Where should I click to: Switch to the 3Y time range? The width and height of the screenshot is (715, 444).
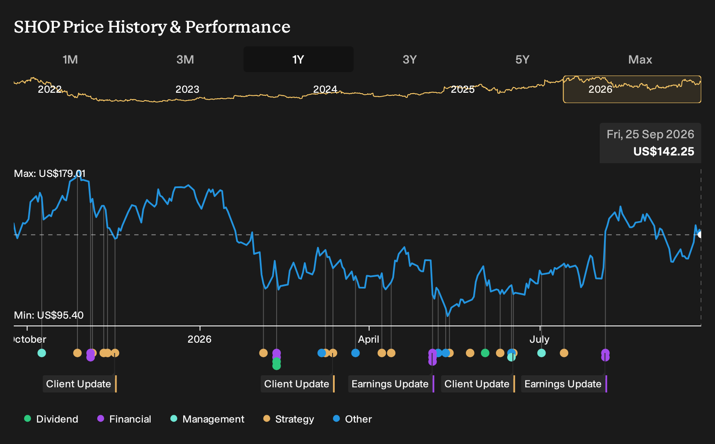(x=410, y=60)
